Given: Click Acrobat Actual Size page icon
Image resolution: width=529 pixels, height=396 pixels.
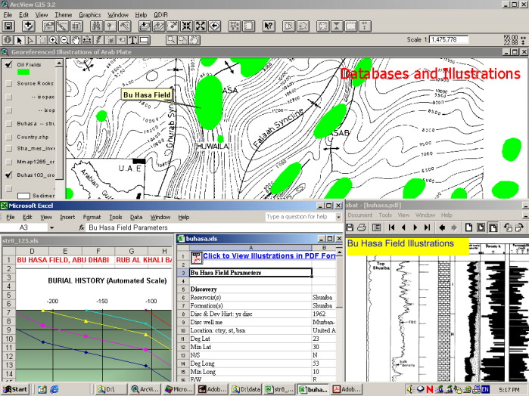Looking at the screenshot, I should 468,227.
